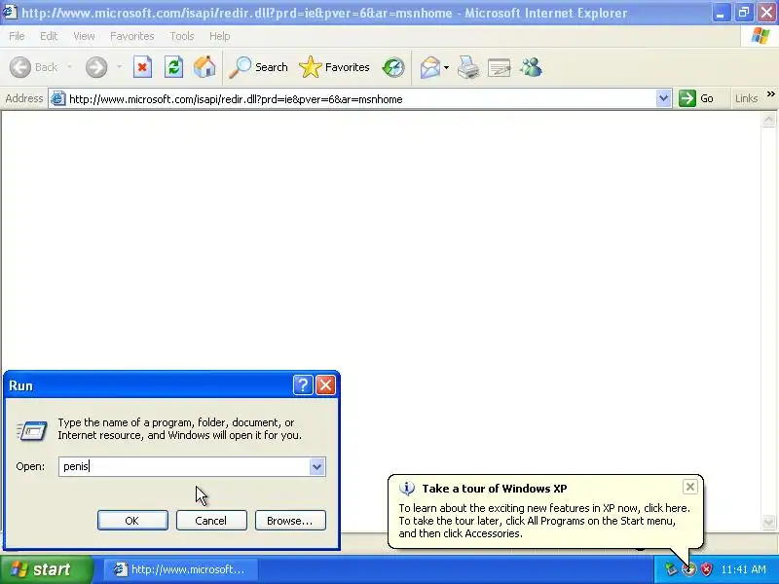Expand the Run dialog Open dropdown
The height and width of the screenshot is (584, 779).
tap(317, 467)
